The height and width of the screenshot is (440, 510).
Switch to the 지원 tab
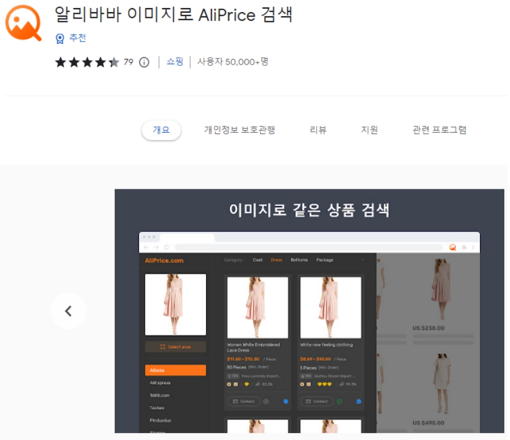(369, 130)
